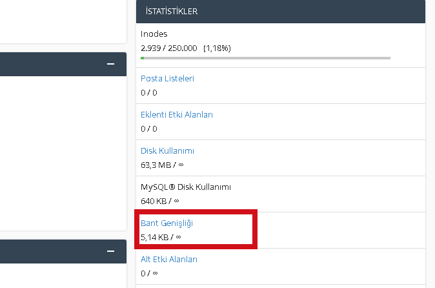Click the green filled part of Inodes bar

coord(143,58)
